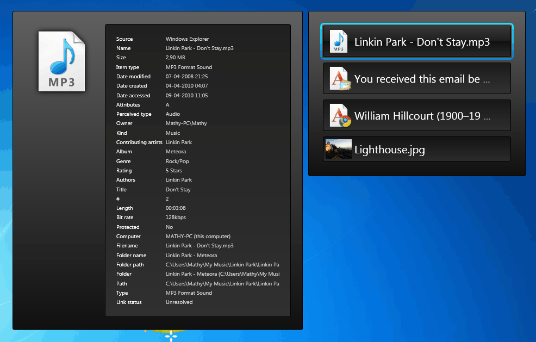This screenshot has height=342, width=536.
Task: Click the Title value 'Don't Stay'
Action: [179, 189]
